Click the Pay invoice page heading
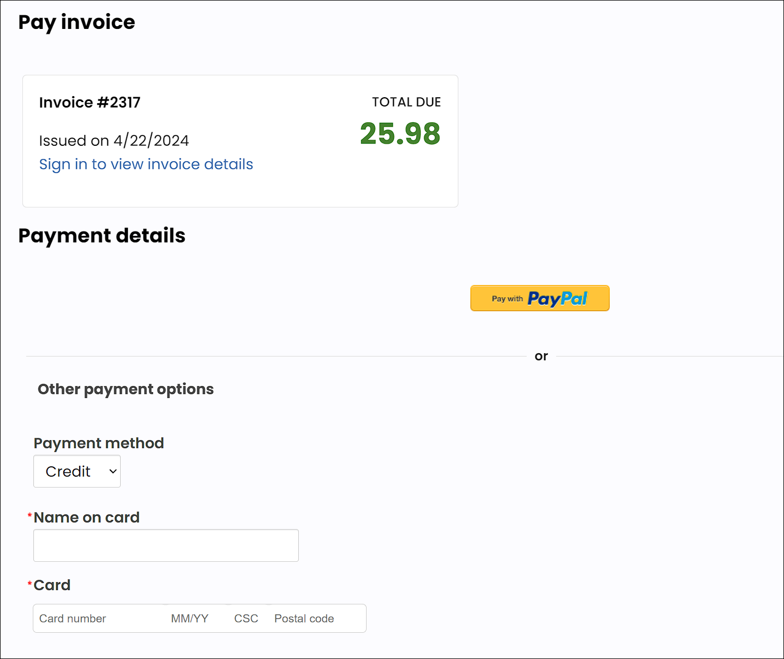 coord(76,22)
